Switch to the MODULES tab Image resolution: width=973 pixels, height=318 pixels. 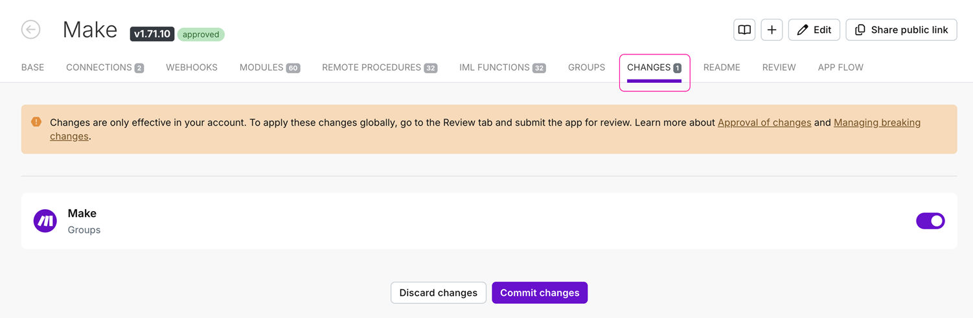coord(269,67)
